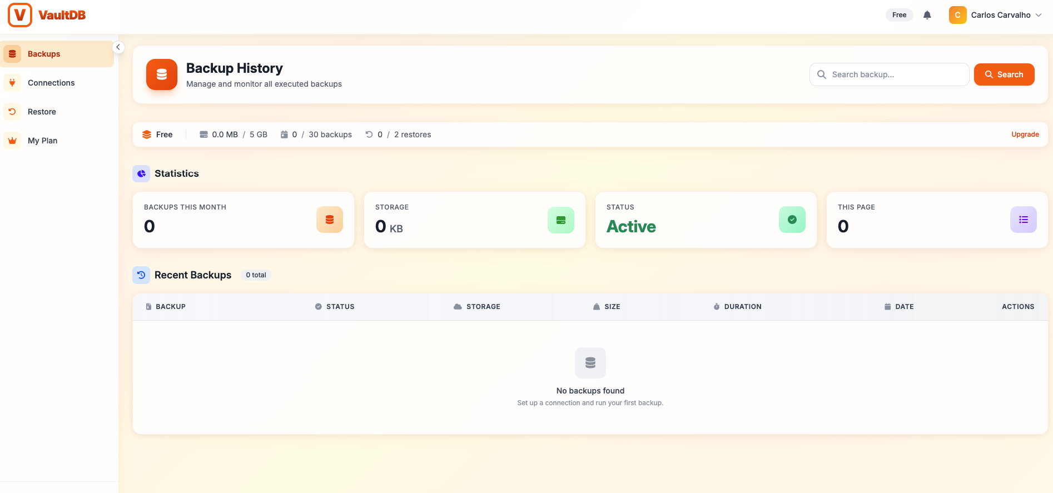
Task: Open the Restore sidebar page
Action: tap(57, 112)
